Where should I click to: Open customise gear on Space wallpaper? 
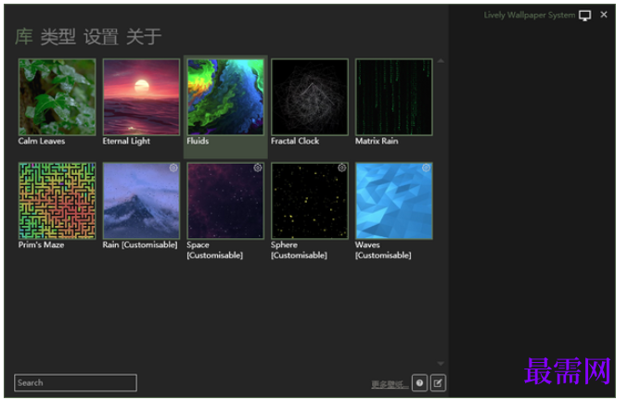[258, 168]
